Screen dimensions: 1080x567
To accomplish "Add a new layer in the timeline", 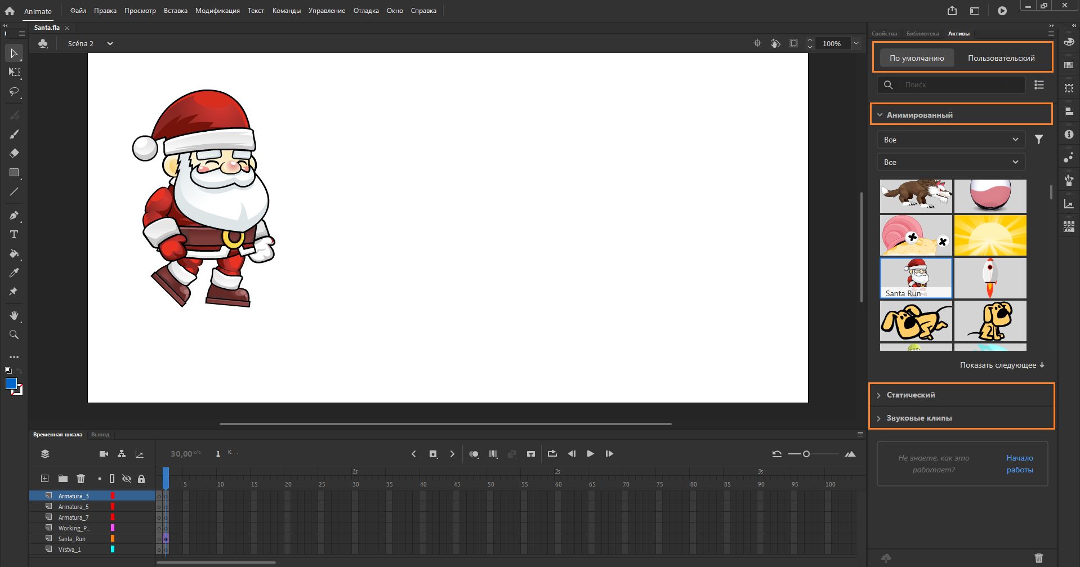I will pos(44,479).
